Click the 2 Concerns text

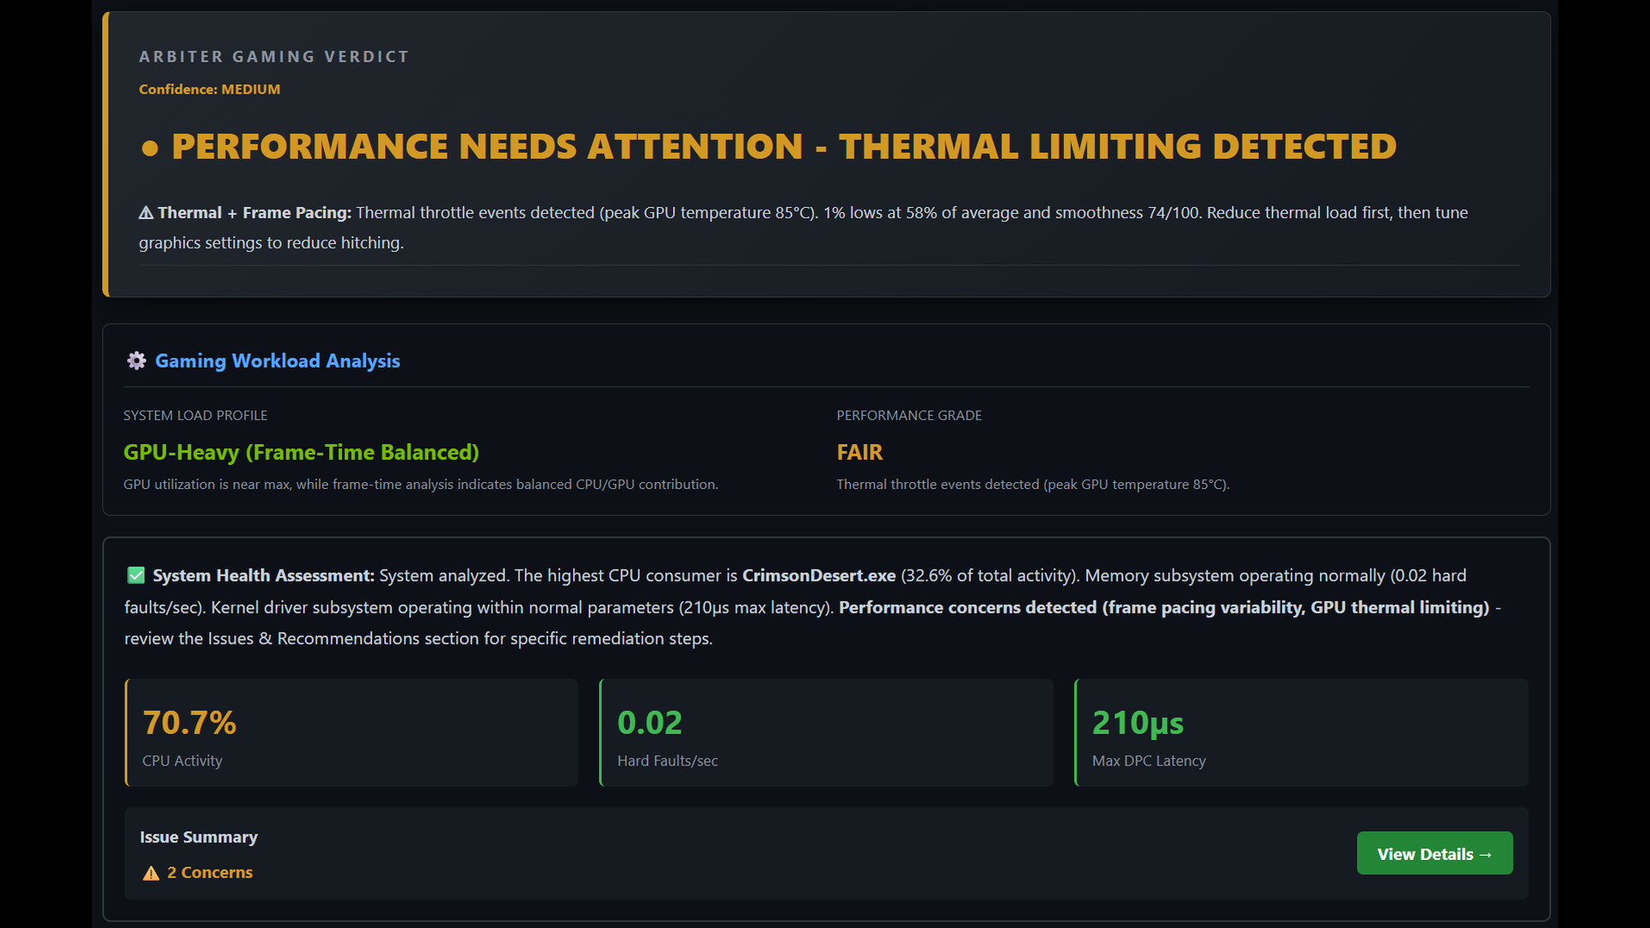coord(210,872)
